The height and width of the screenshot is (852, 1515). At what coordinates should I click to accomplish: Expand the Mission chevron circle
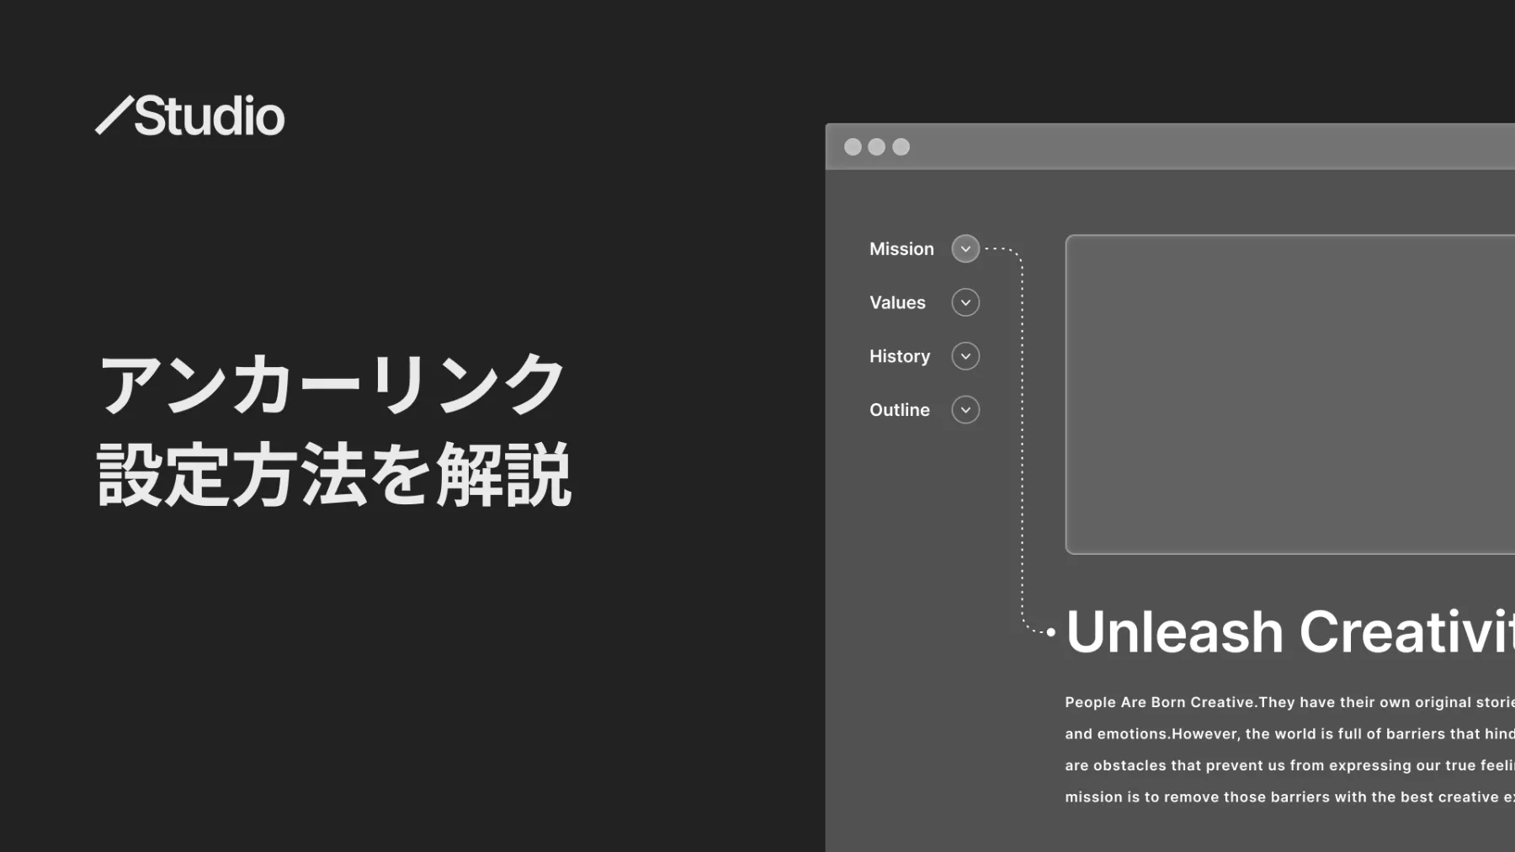coord(965,248)
